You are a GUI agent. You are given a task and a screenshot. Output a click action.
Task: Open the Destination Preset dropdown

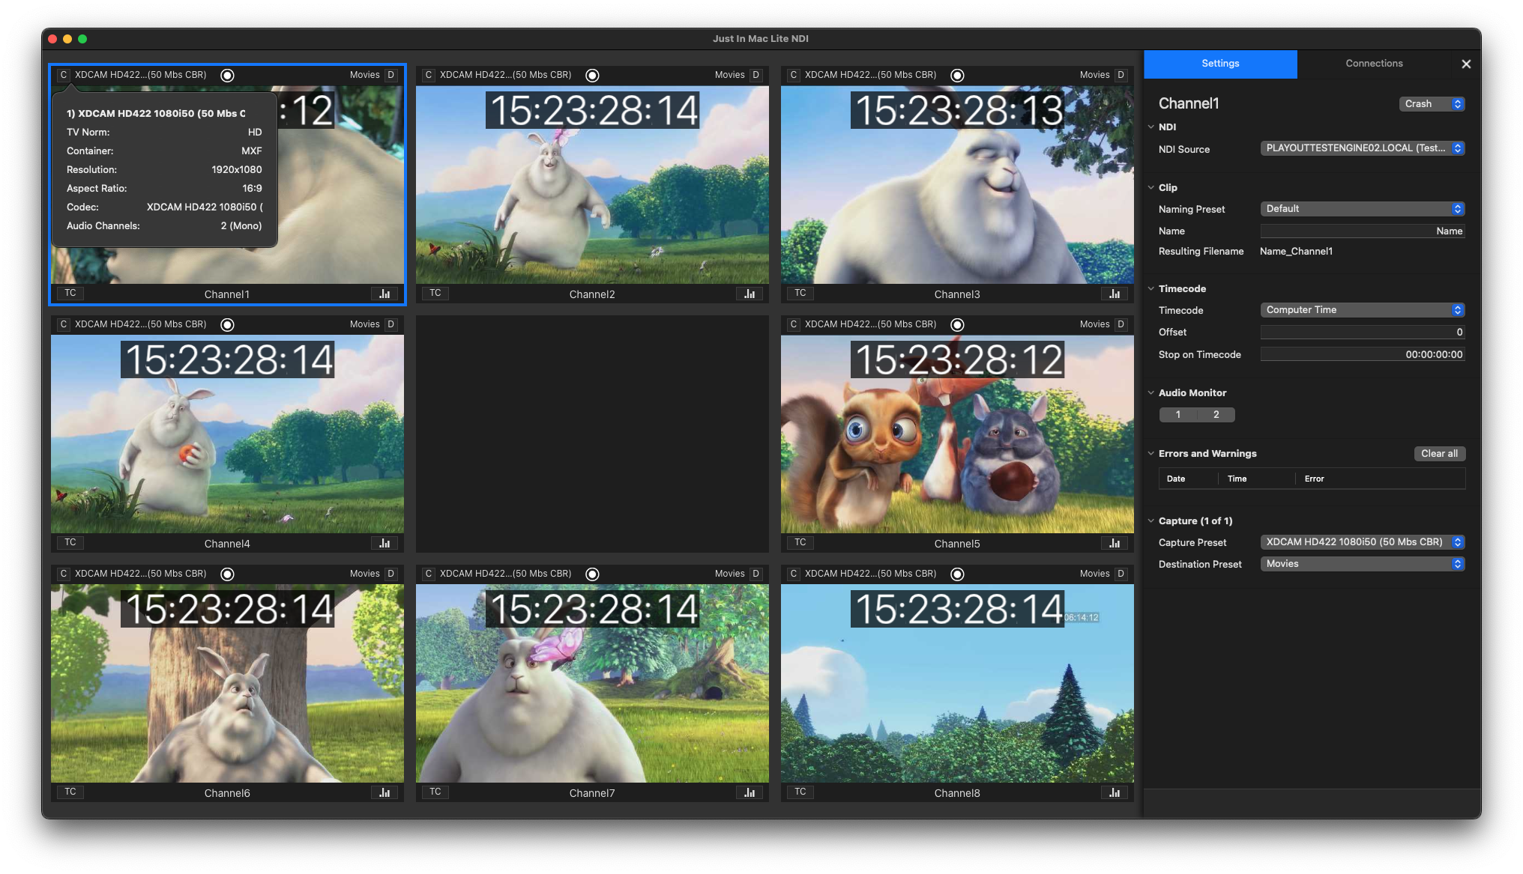[x=1362, y=564]
